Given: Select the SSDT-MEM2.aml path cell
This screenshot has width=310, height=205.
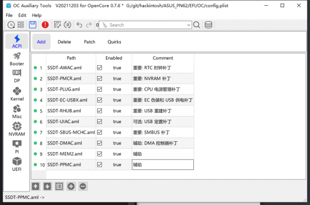Looking at the screenshot, I should 71,154.
